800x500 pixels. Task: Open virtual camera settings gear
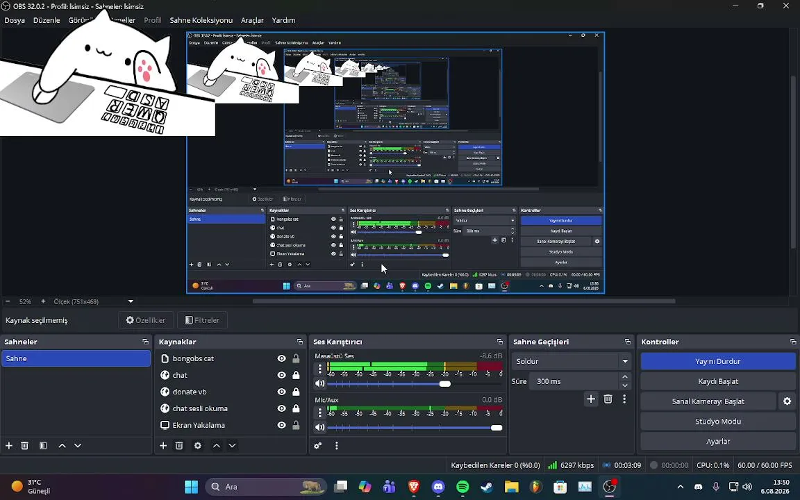(787, 401)
